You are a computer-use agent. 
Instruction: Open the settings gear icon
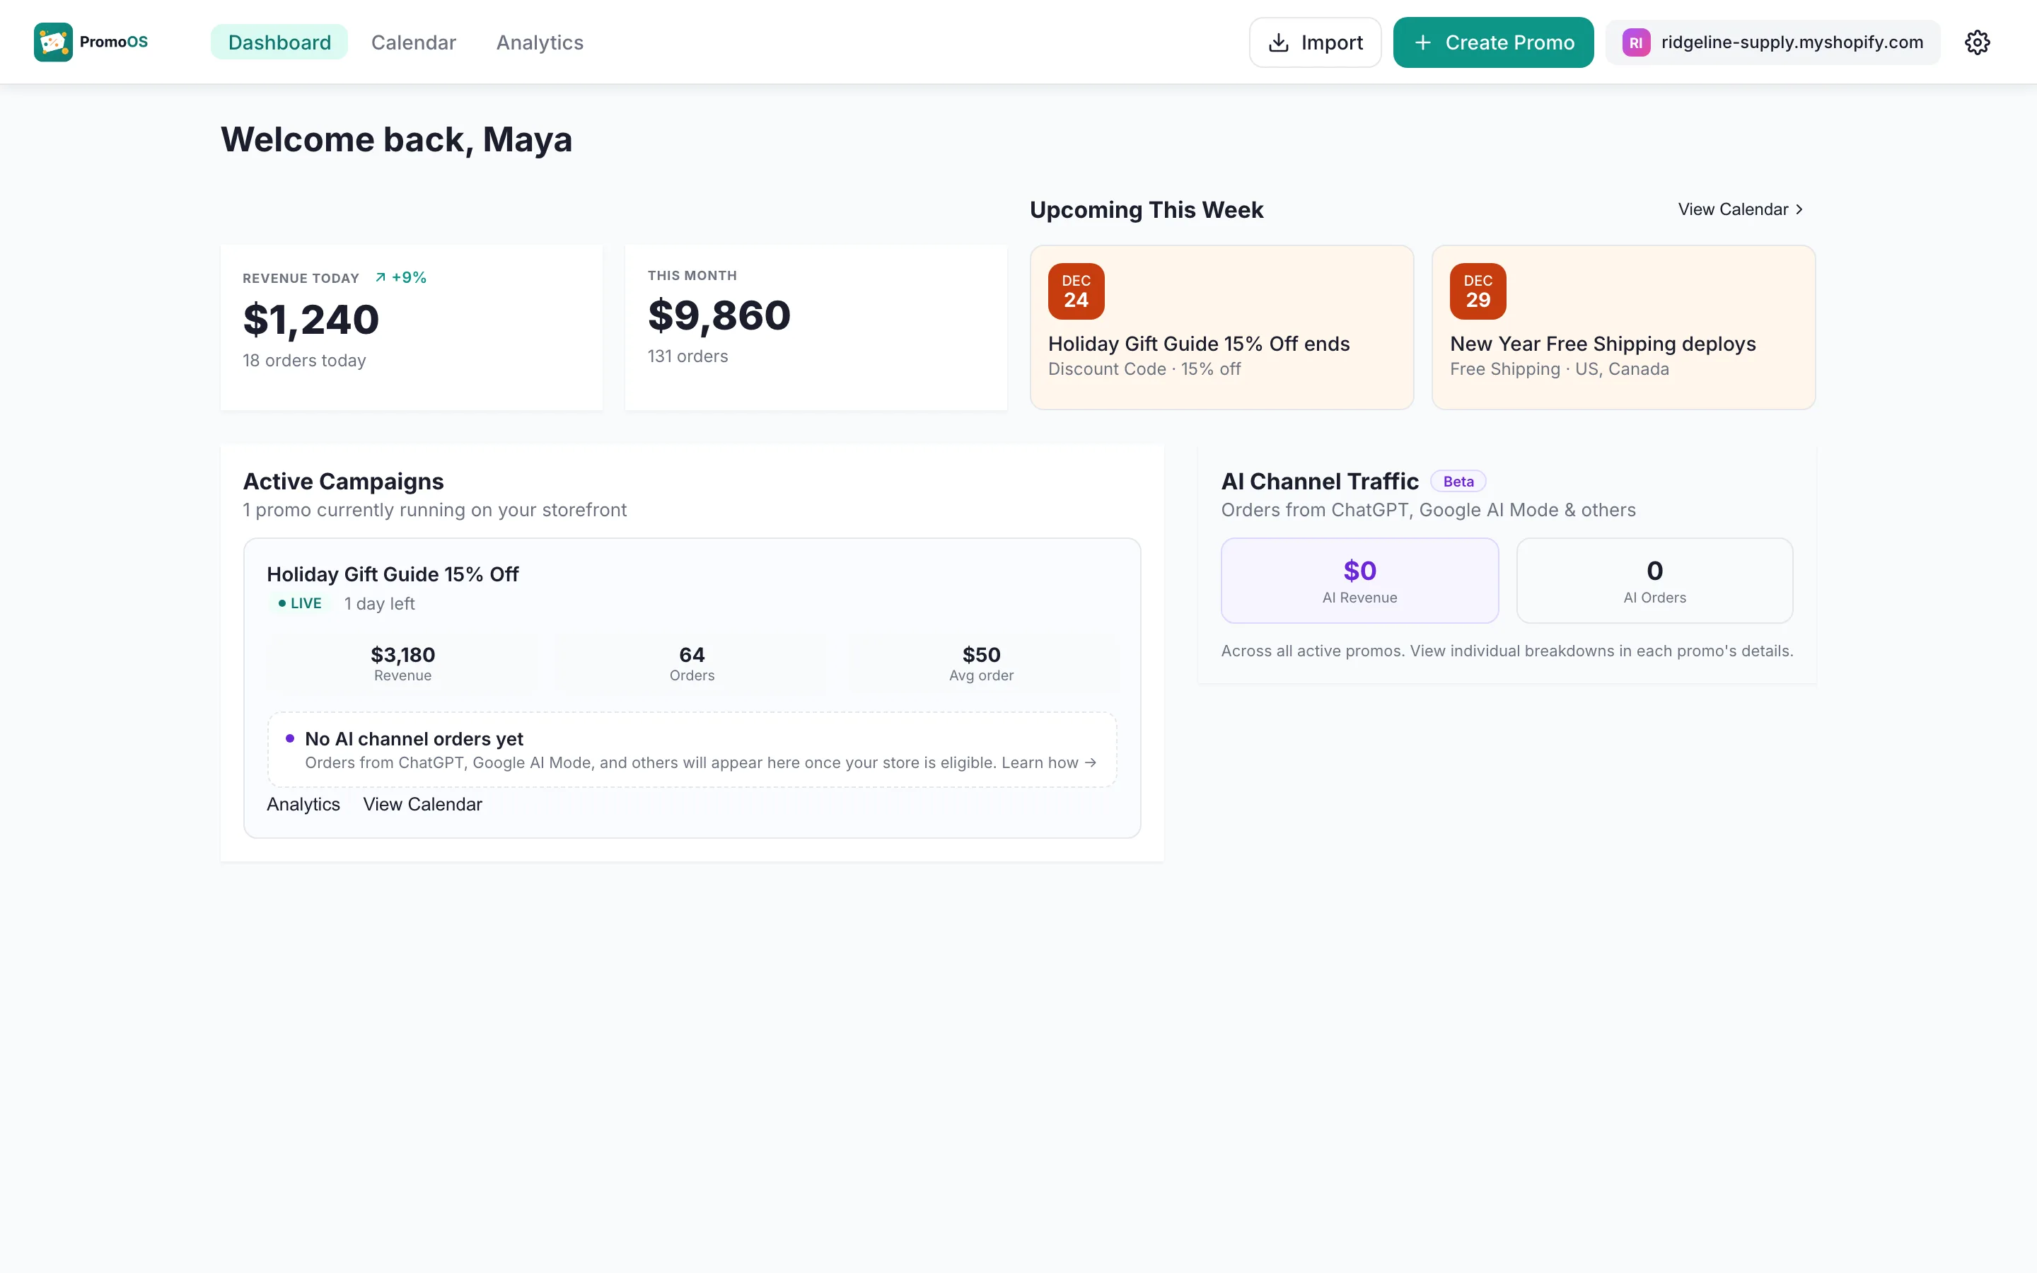pos(1976,42)
